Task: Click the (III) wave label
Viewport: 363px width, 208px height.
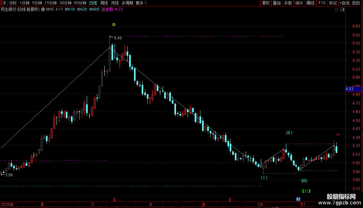Action: (x=304, y=181)
